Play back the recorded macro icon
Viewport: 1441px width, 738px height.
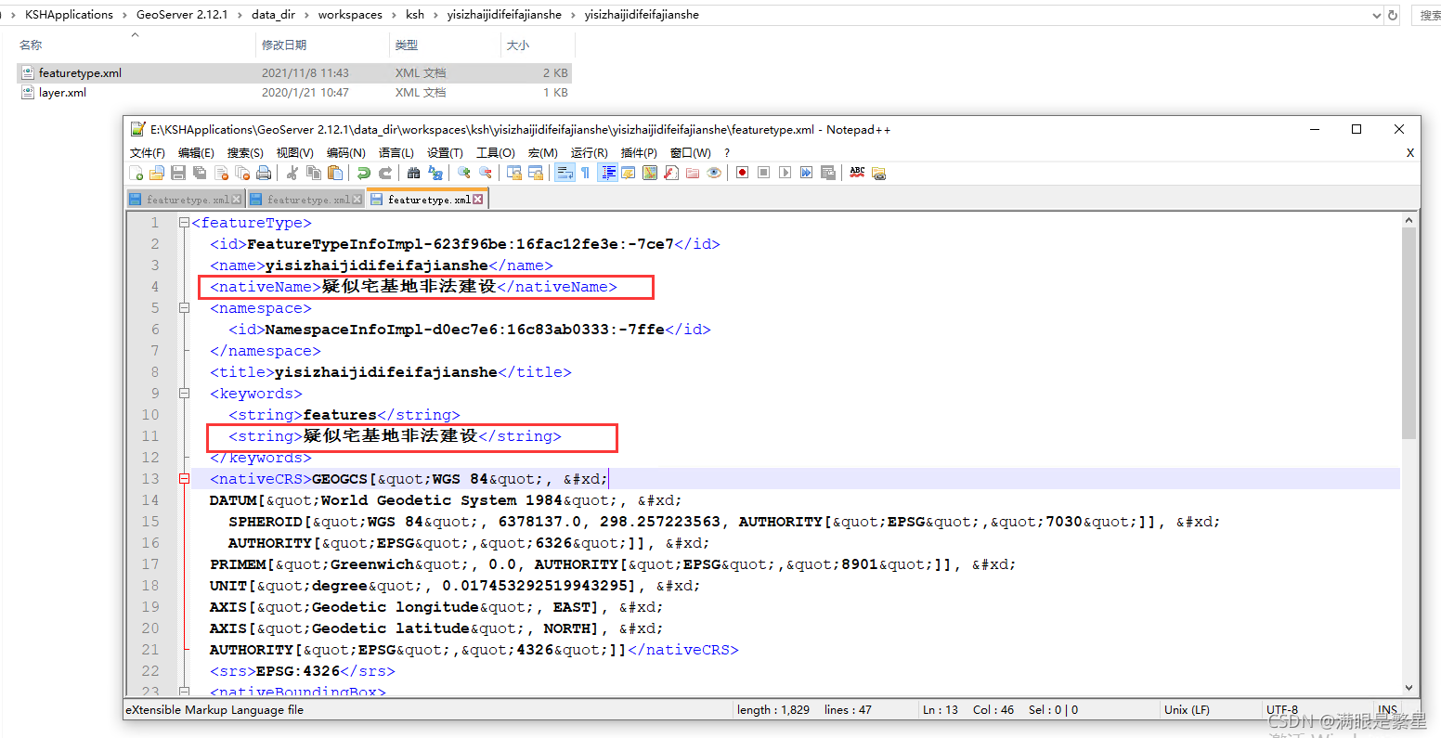coord(785,173)
